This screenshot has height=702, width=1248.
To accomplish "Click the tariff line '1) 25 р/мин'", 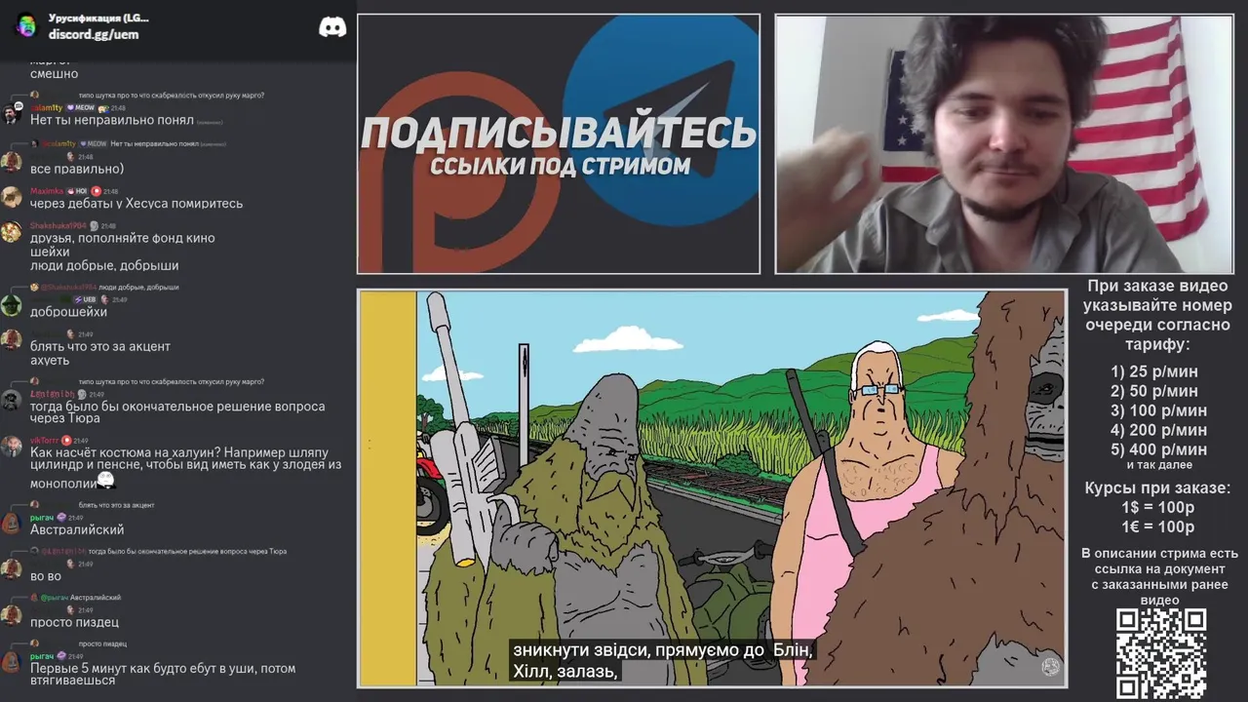I will click(1154, 371).
